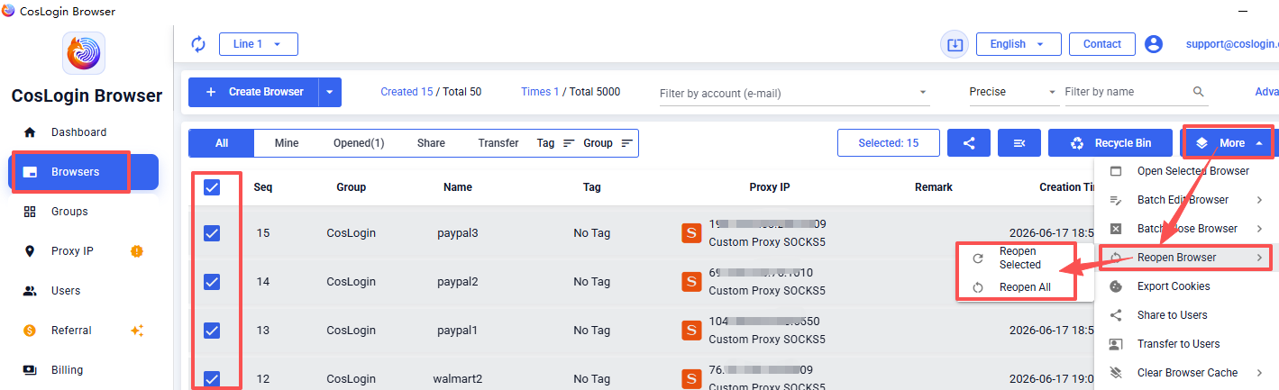The height and width of the screenshot is (390, 1279).
Task: Choose Open Selected Browser from menu
Action: (x=1184, y=171)
